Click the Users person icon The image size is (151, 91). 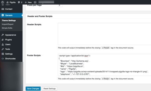click(3, 44)
